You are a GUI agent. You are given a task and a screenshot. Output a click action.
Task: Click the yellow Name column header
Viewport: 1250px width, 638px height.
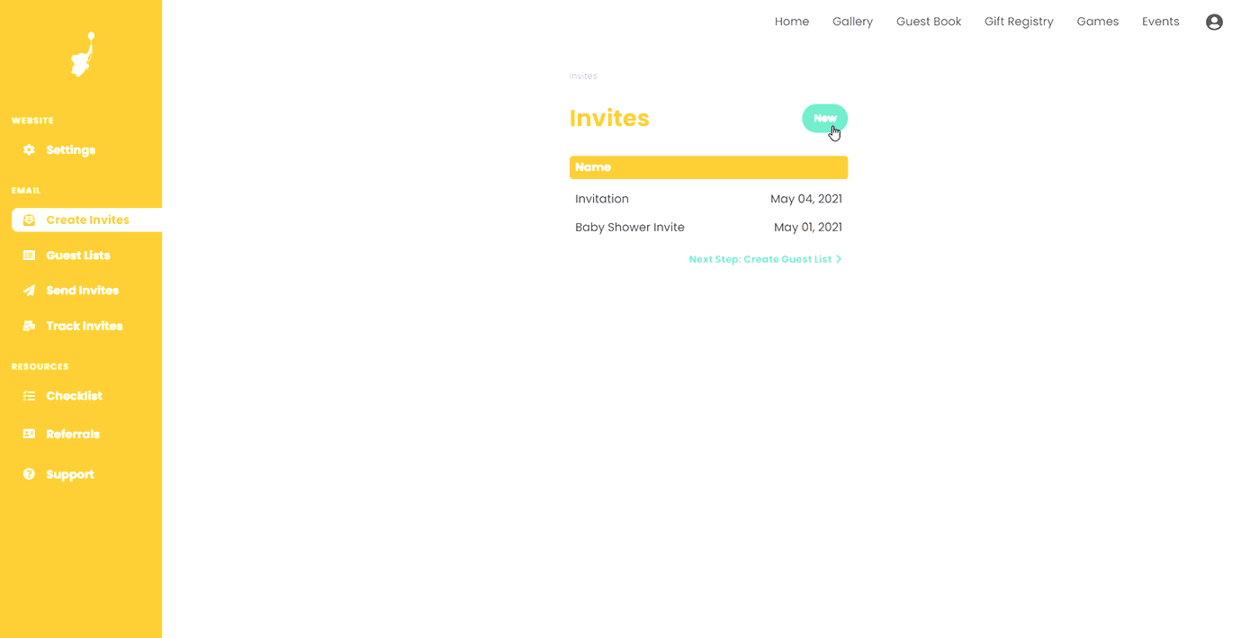594,166
